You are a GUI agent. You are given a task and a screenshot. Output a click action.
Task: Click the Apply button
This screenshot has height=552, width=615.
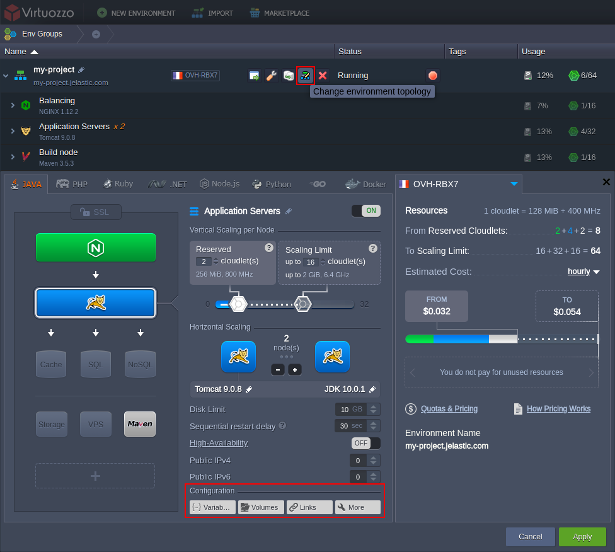click(582, 537)
